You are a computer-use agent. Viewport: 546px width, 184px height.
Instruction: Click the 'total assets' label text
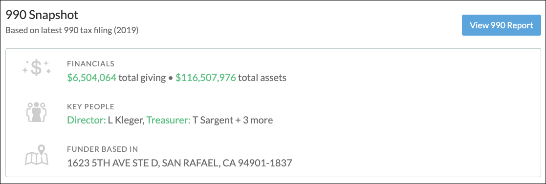(x=262, y=78)
